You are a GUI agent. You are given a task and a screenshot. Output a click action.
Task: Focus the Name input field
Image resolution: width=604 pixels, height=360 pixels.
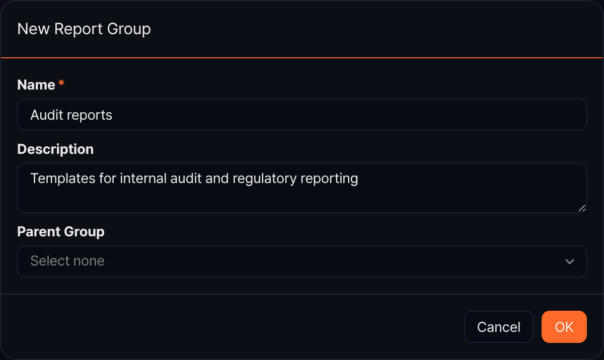coord(302,115)
